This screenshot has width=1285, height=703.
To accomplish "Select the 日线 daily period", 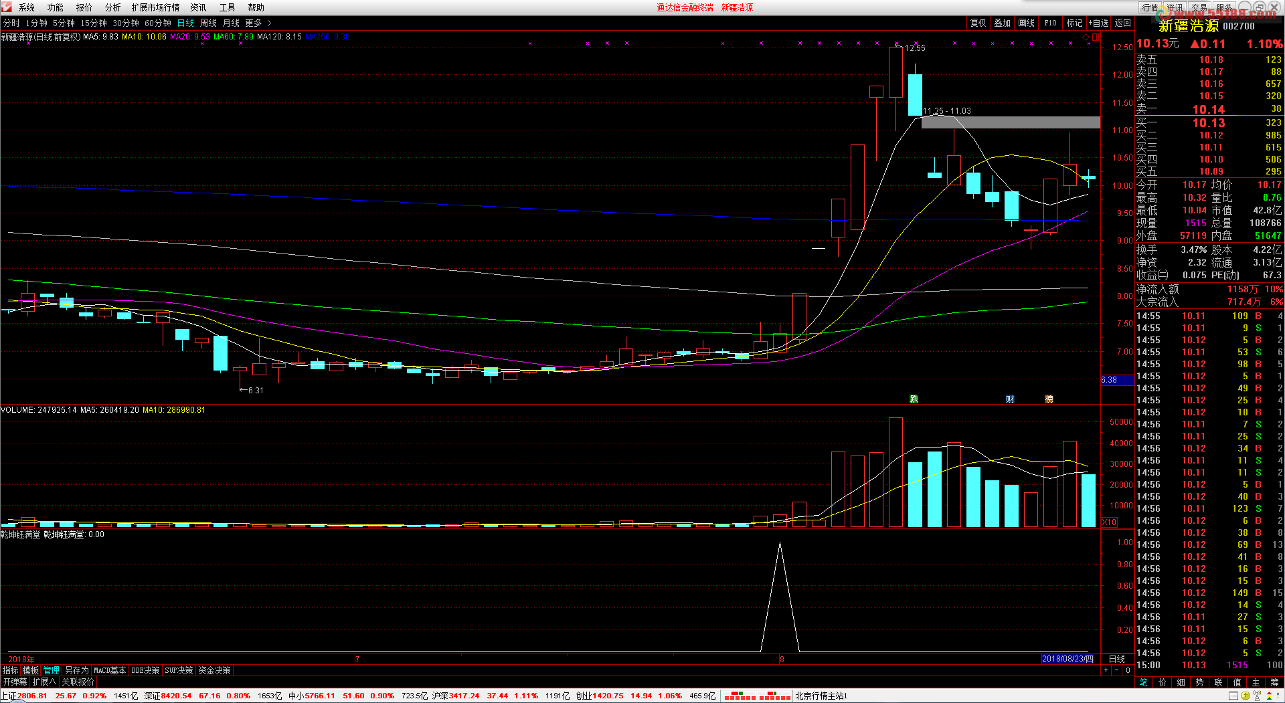I will click(185, 23).
